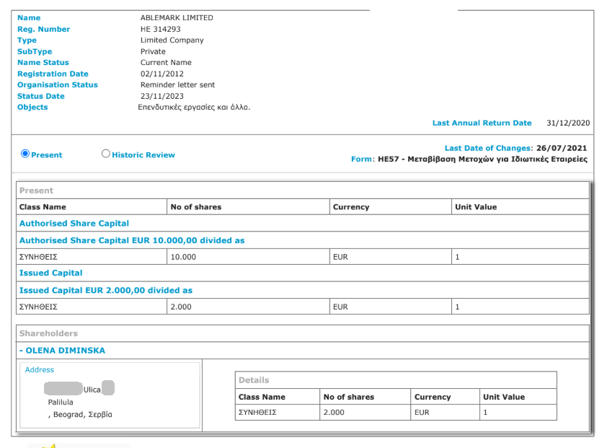The image size is (602, 448).
Task: Click the Type field label
Action: [x=27, y=40]
